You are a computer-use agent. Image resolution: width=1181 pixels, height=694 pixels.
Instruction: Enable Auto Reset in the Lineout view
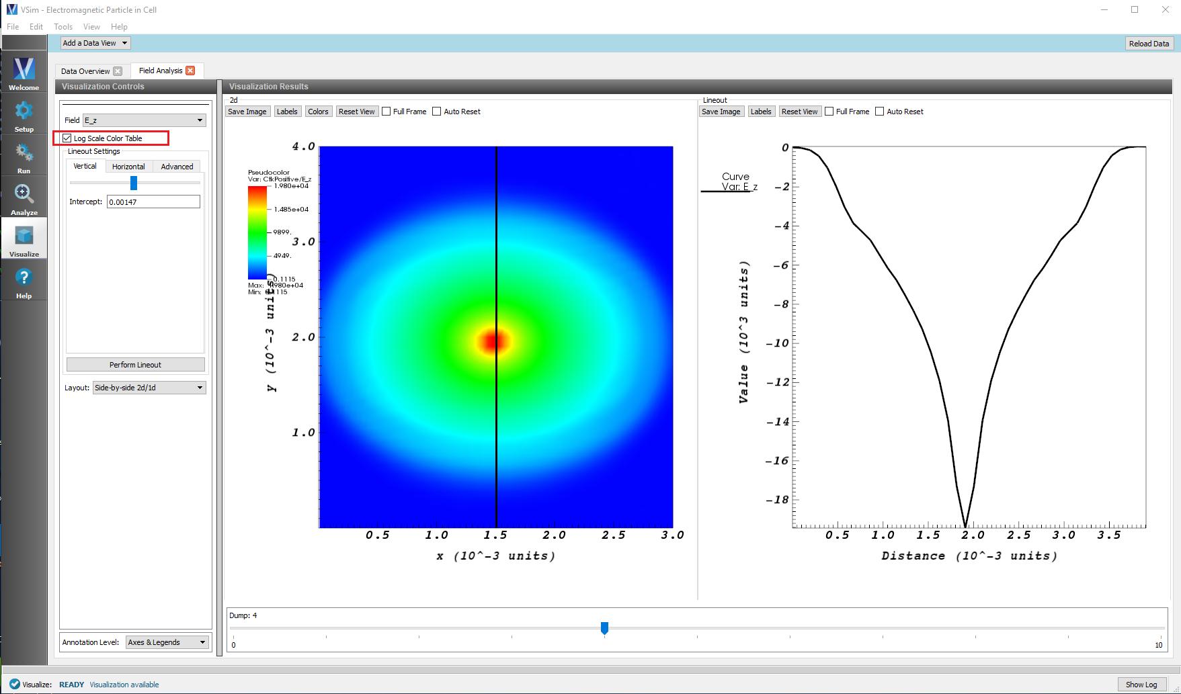coord(879,112)
